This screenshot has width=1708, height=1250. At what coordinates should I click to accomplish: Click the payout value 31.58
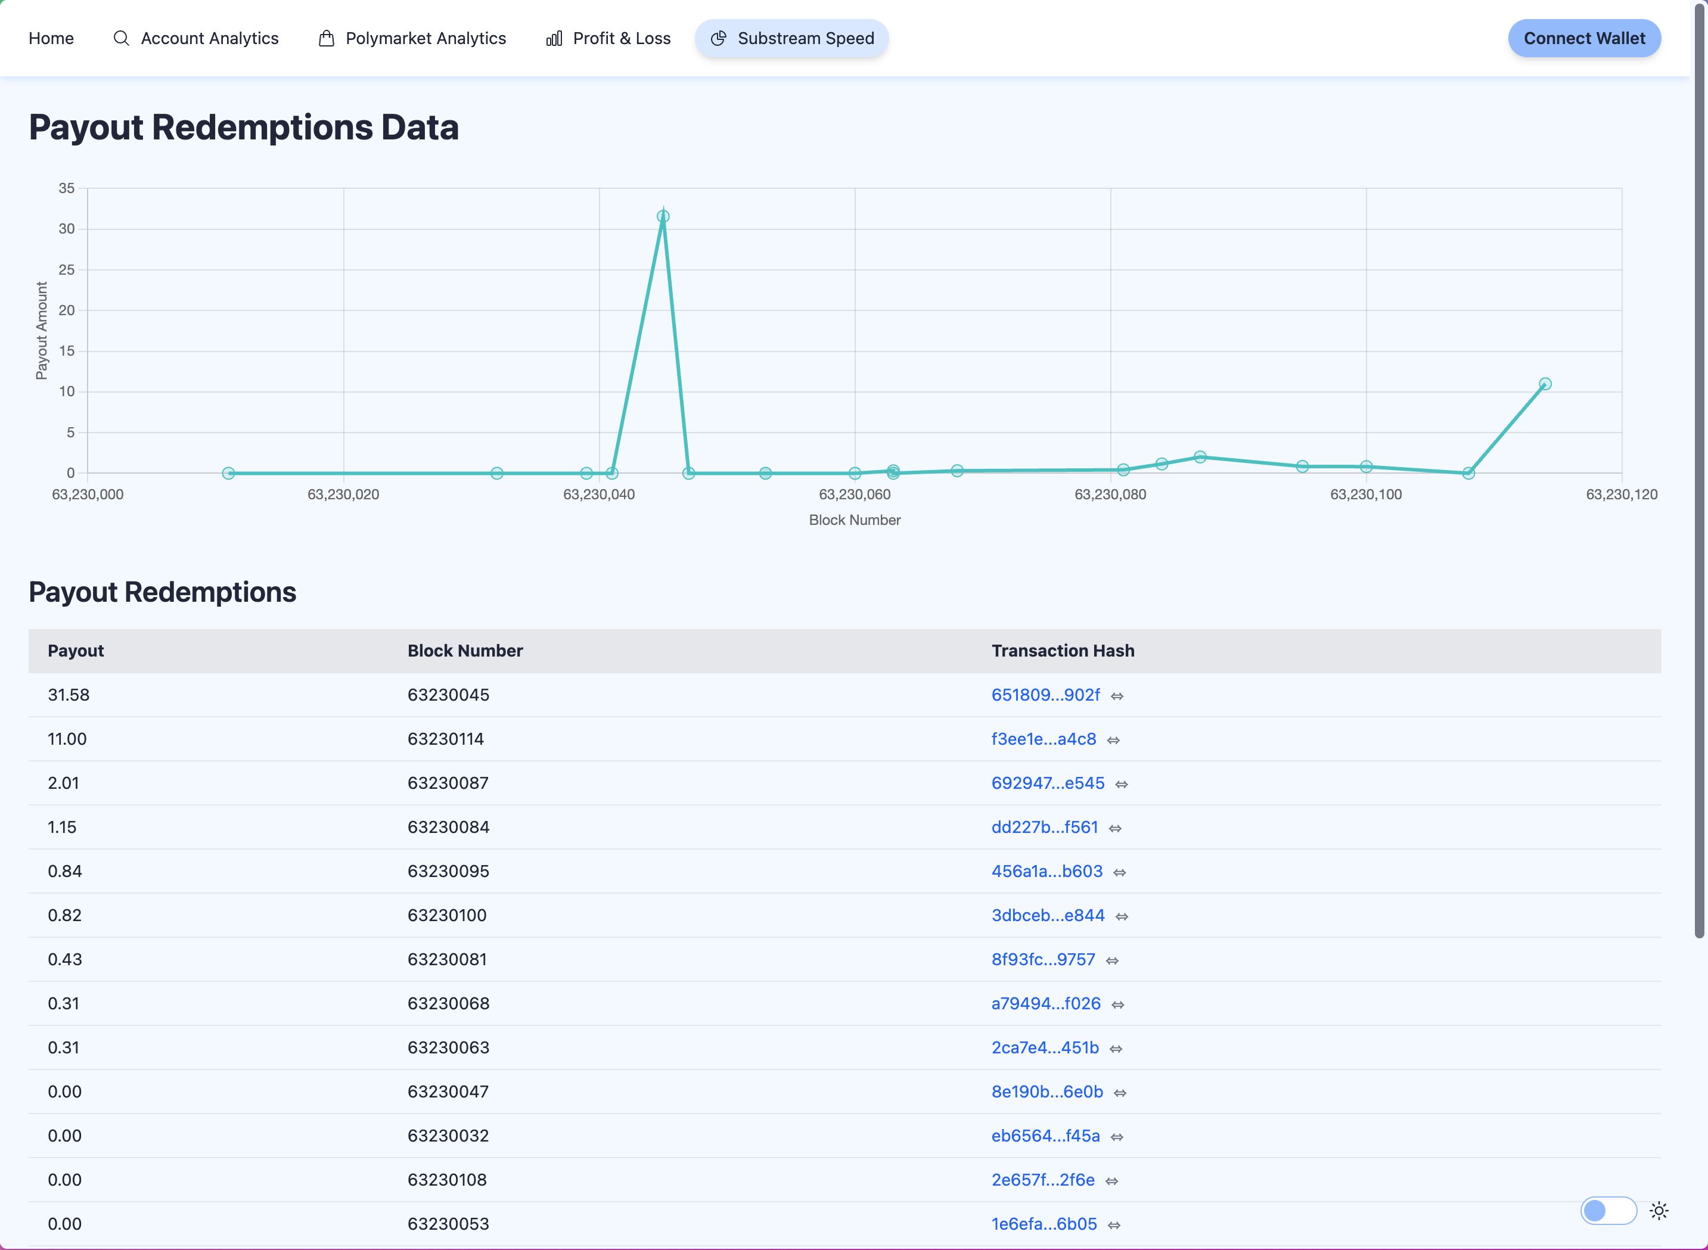[68, 695]
